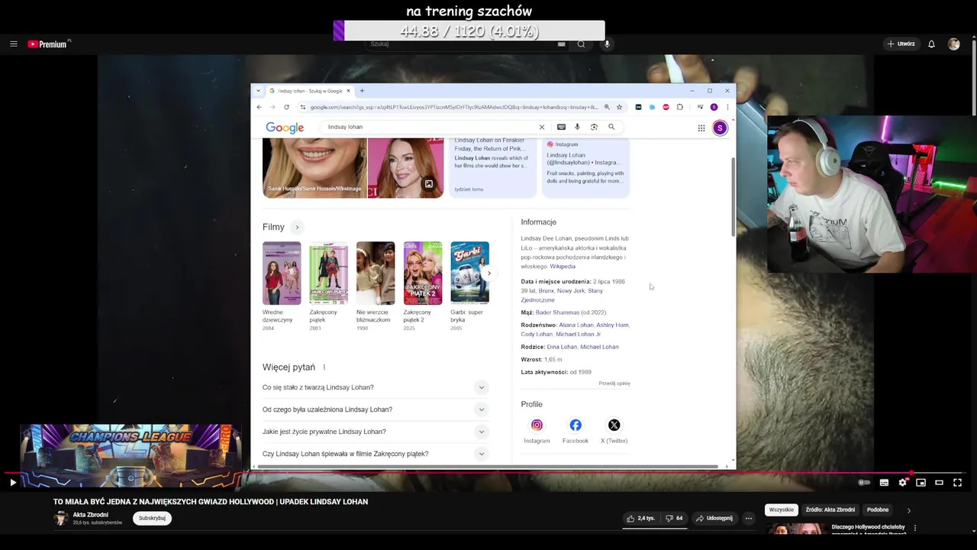Go to the Google logo homepage
977x550 pixels.
click(285, 128)
